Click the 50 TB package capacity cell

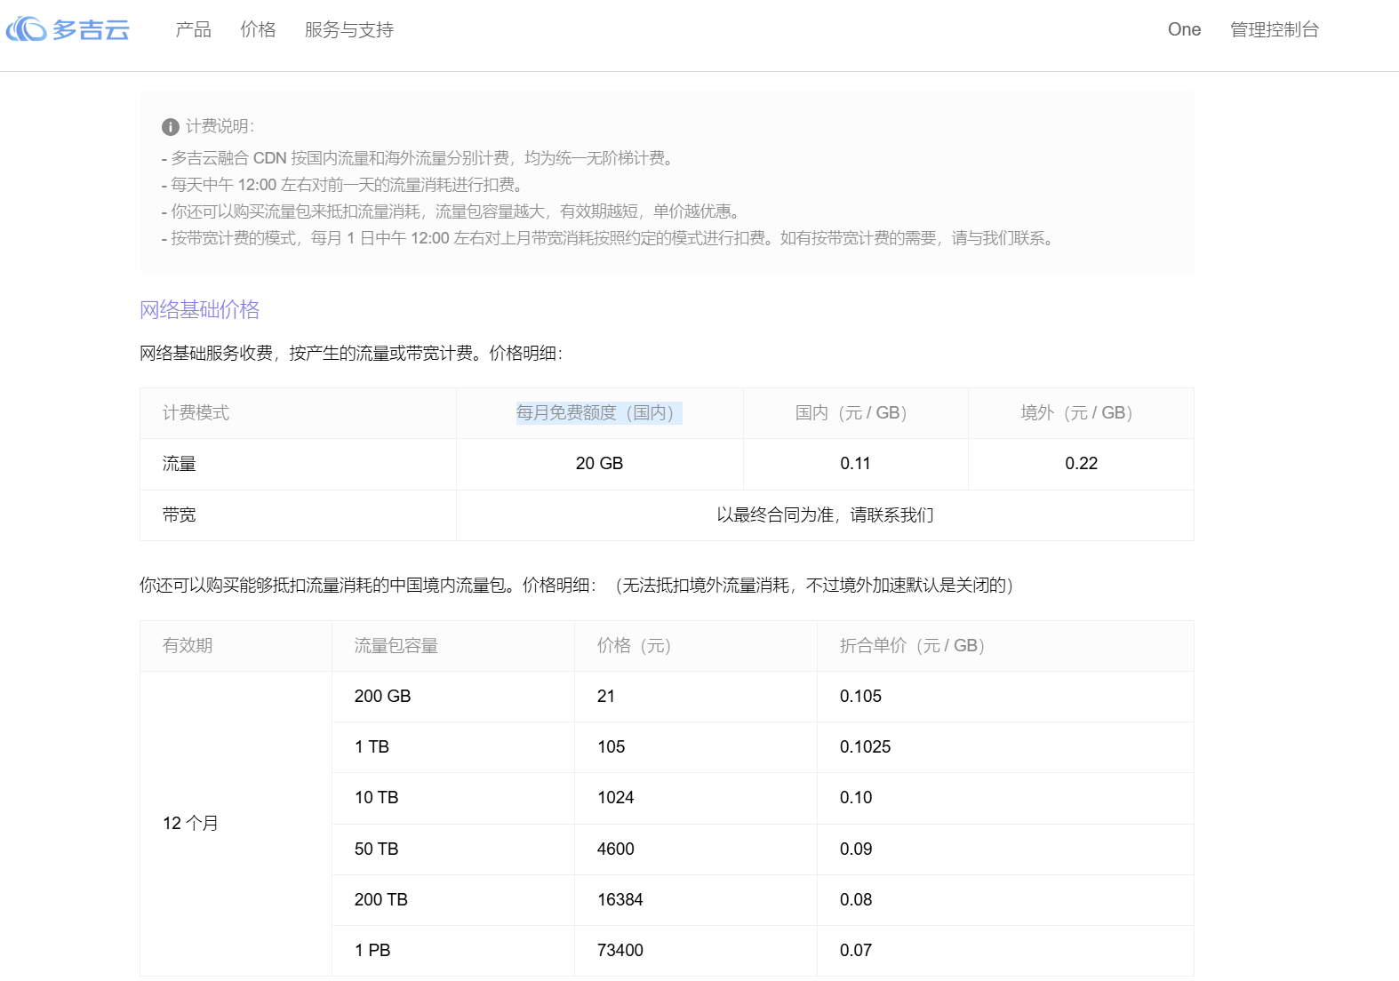[x=453, y=849]
